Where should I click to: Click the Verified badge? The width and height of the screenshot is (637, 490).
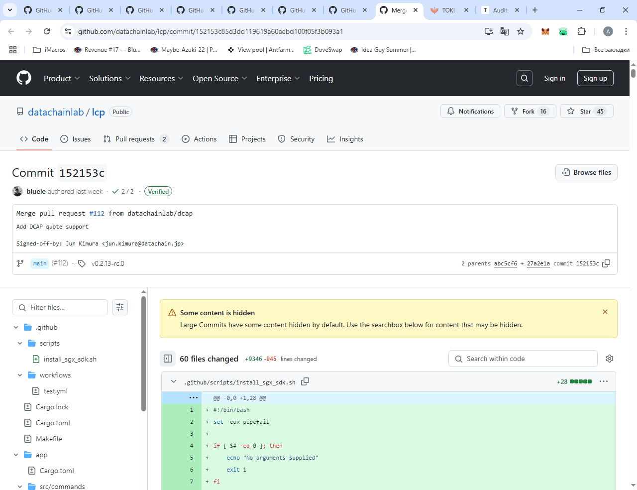point(158,191)
